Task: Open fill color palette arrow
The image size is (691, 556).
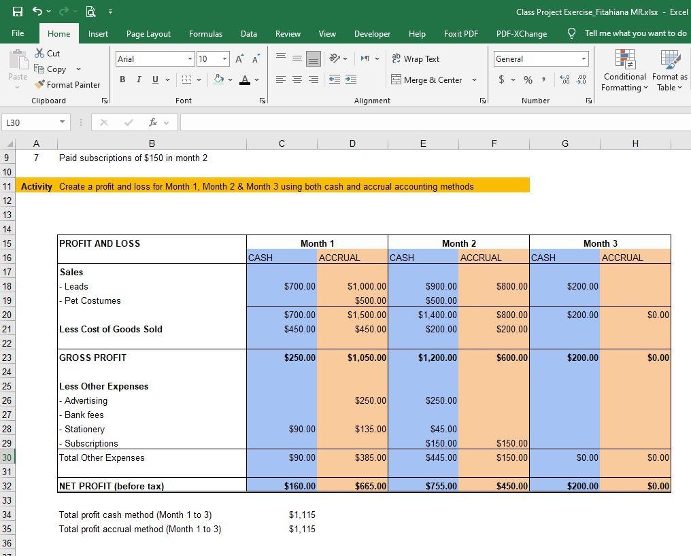Action: pyautogui.click(x=230, y=80)
